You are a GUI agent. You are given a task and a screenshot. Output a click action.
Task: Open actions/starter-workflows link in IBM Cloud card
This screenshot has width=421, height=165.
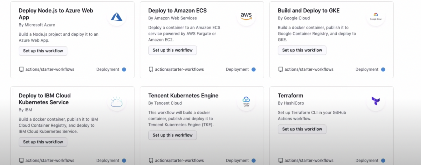tap(50, 161)
